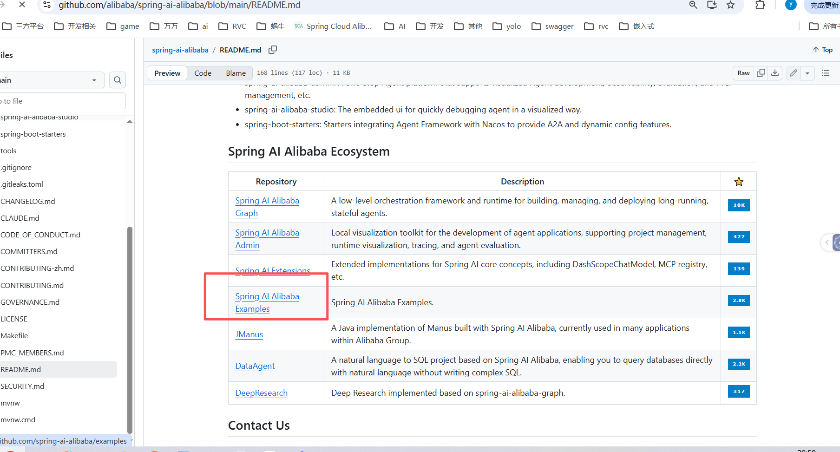Open the JManus repository link

(249, 334)
